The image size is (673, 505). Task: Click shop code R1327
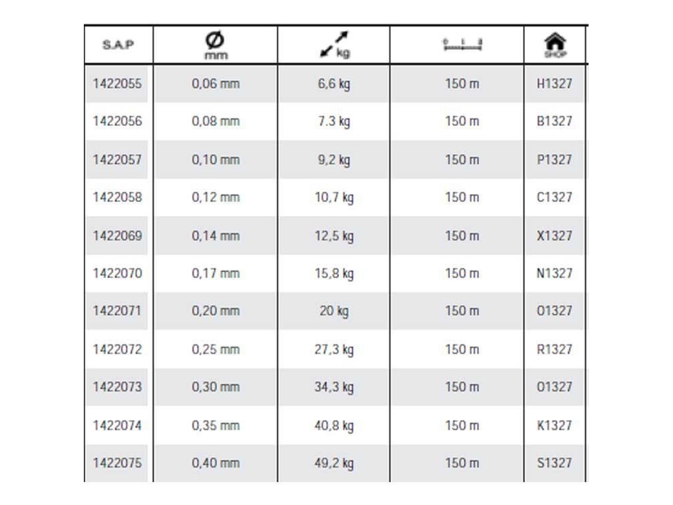click(x=554, y=349)
